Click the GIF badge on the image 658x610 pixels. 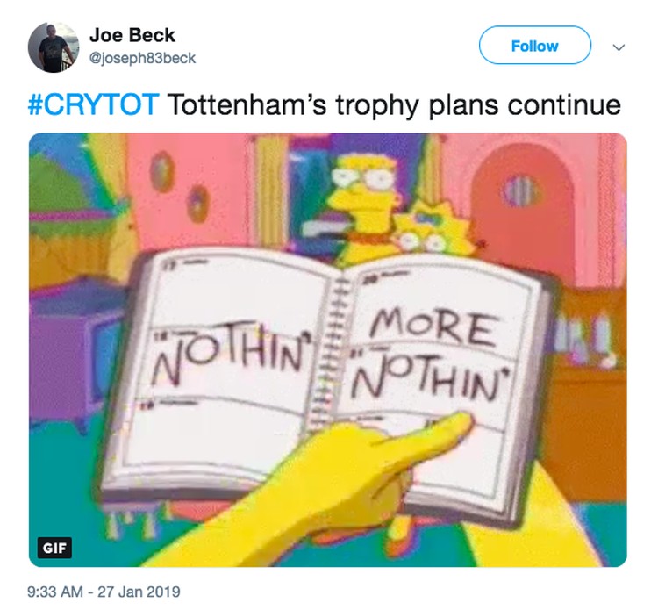54,548
